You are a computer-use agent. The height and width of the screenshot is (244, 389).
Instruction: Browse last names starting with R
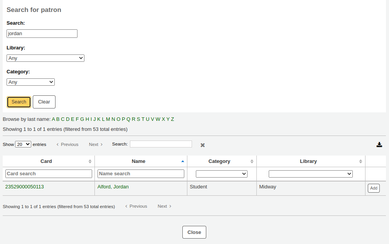pyautogui.click(x=133, y=119)
